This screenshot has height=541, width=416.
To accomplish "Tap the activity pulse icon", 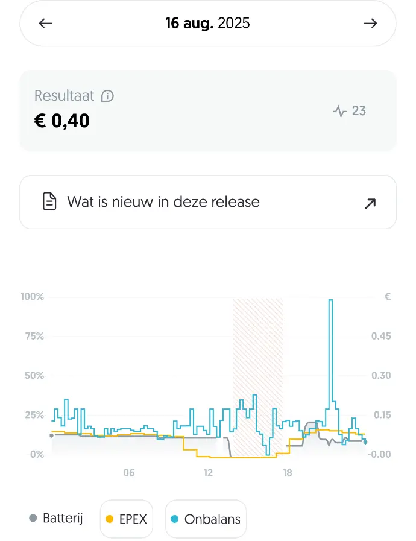I will click(x=340, y=111).
